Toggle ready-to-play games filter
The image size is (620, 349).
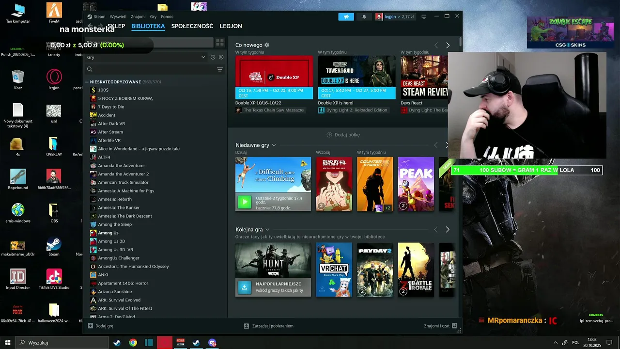pyautogui.click(x=221, y=57)
